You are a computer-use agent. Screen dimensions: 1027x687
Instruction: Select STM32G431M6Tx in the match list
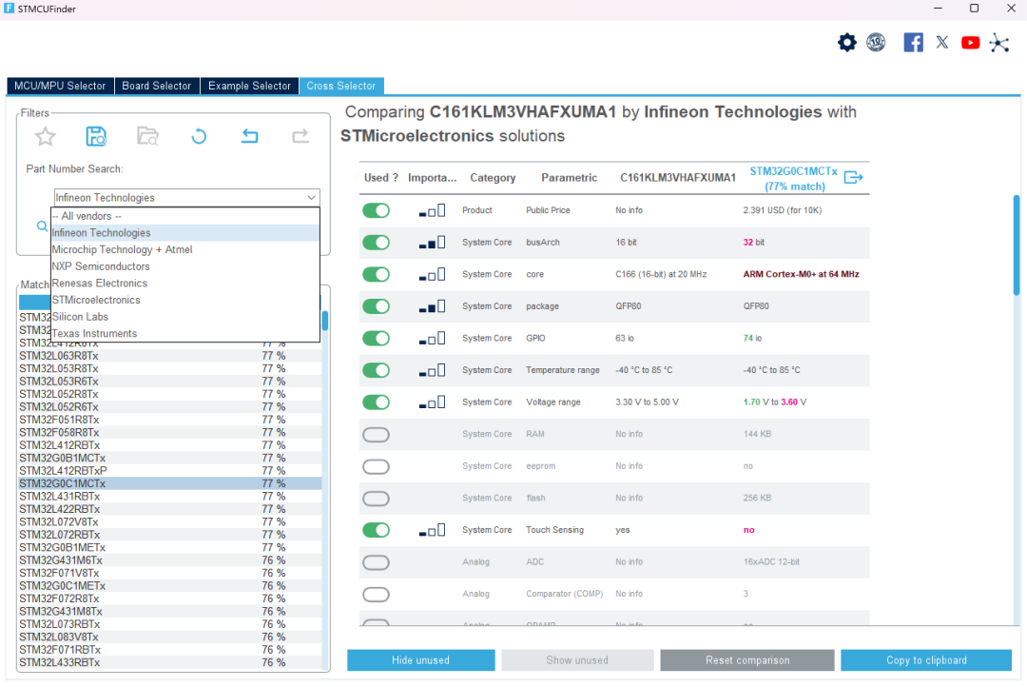(169, 560)
